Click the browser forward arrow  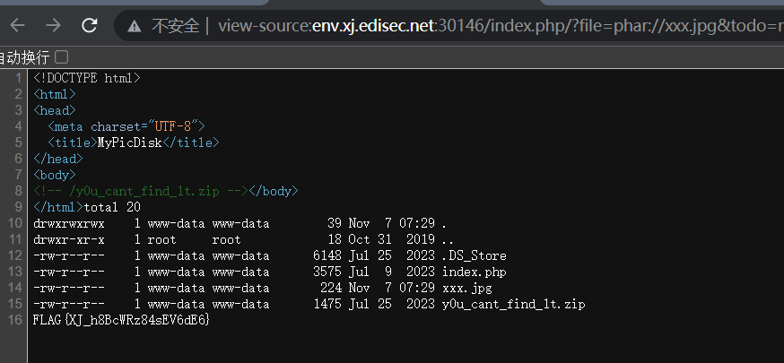[x=53, y=25]
